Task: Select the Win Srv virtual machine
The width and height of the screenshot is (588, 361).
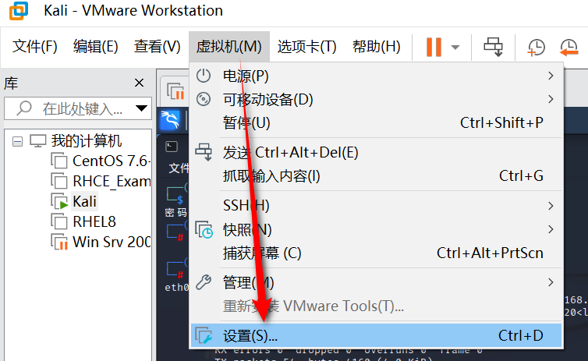Action: click(x=112, y=242)
